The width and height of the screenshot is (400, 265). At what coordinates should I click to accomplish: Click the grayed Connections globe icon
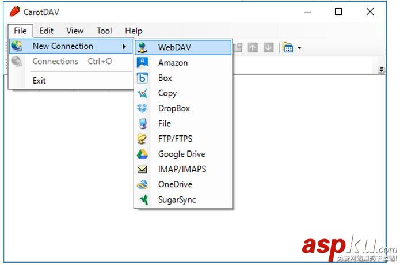17,61
